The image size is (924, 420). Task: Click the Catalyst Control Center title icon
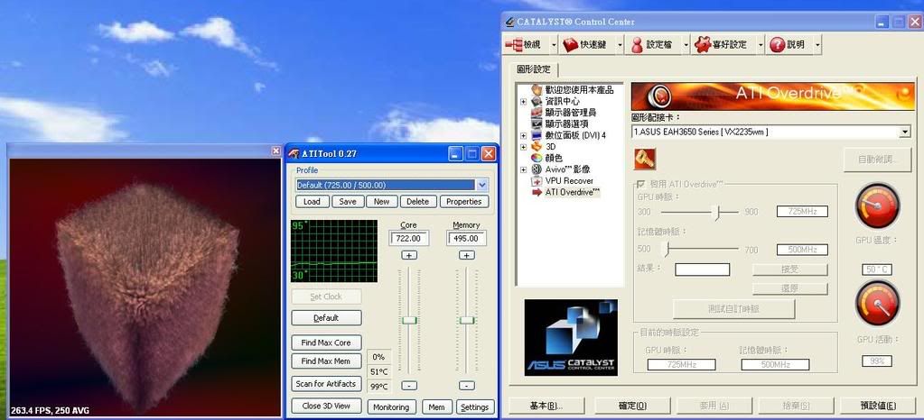click(x=509, y=22)
